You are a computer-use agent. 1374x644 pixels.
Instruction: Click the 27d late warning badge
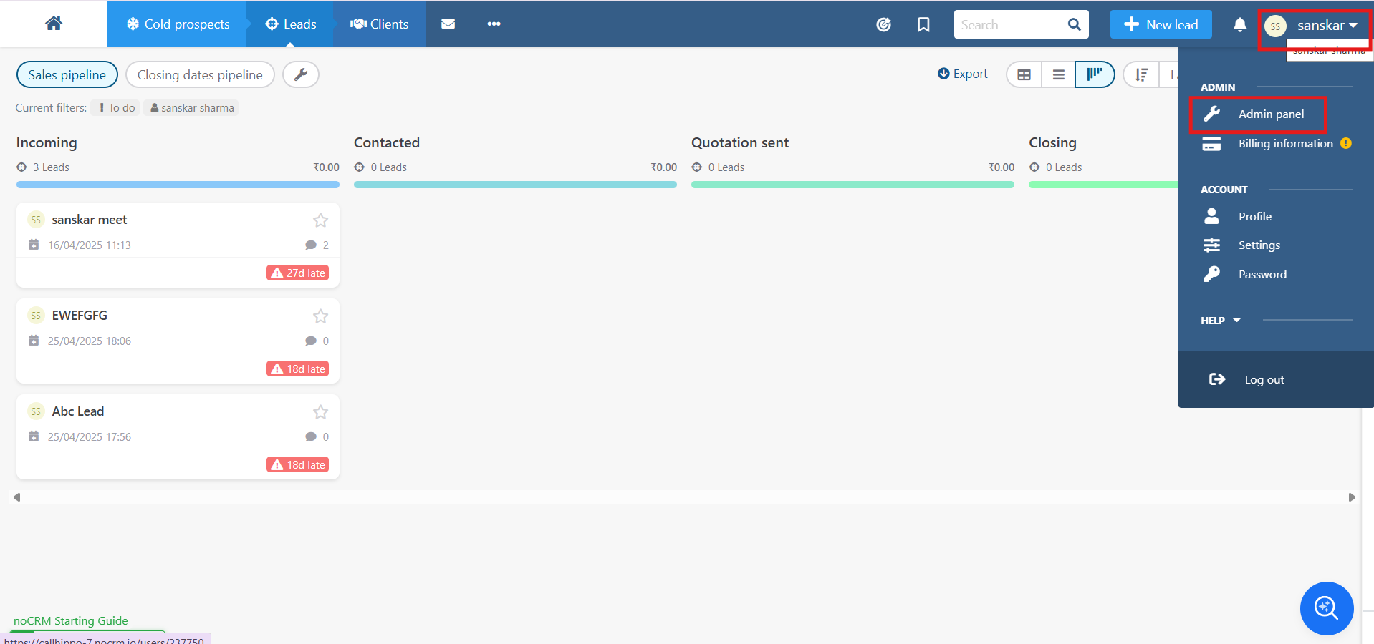click(298, 273)
